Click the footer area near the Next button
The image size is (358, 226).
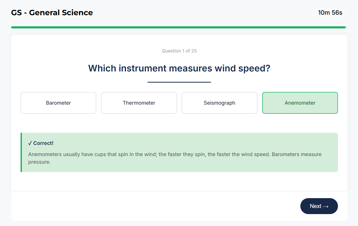click(152, 206)
